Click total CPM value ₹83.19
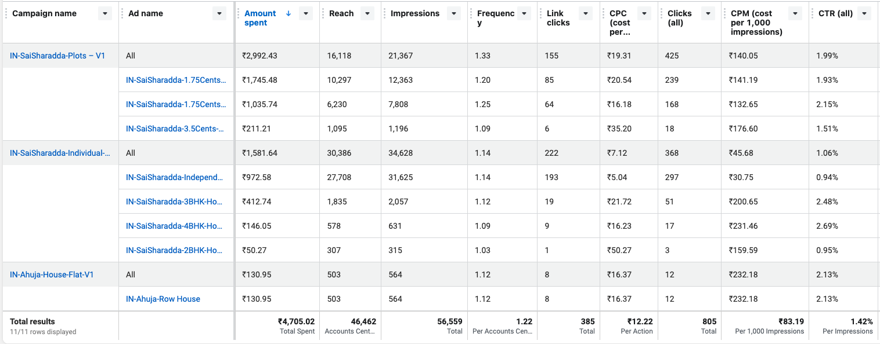This screenshot has width=880, height=344. pos(791,321)
